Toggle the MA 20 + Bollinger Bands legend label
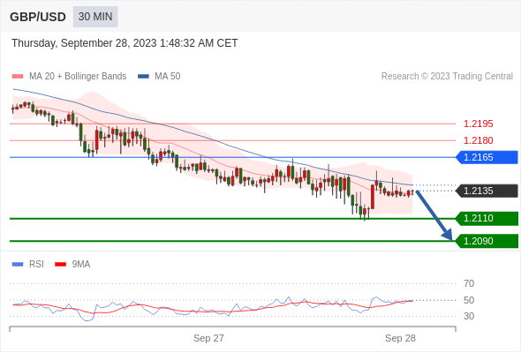The height and width of the screenshot is (353, 521). coord(78,77)
